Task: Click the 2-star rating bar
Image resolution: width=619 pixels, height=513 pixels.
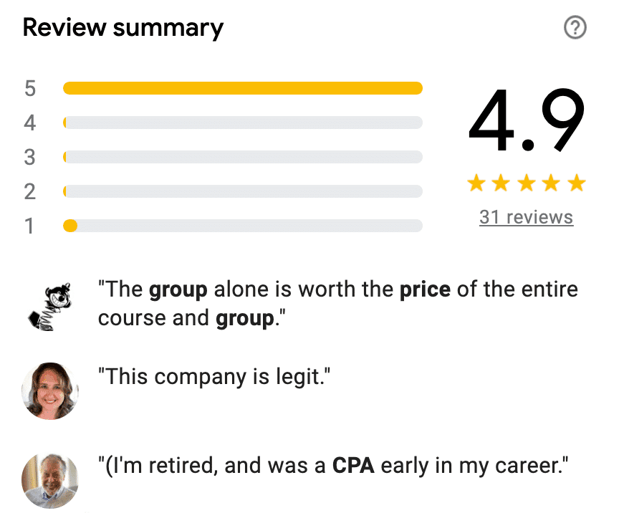Action: 244,191
